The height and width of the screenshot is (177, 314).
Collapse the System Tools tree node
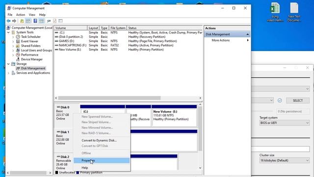tap(8, 32)
